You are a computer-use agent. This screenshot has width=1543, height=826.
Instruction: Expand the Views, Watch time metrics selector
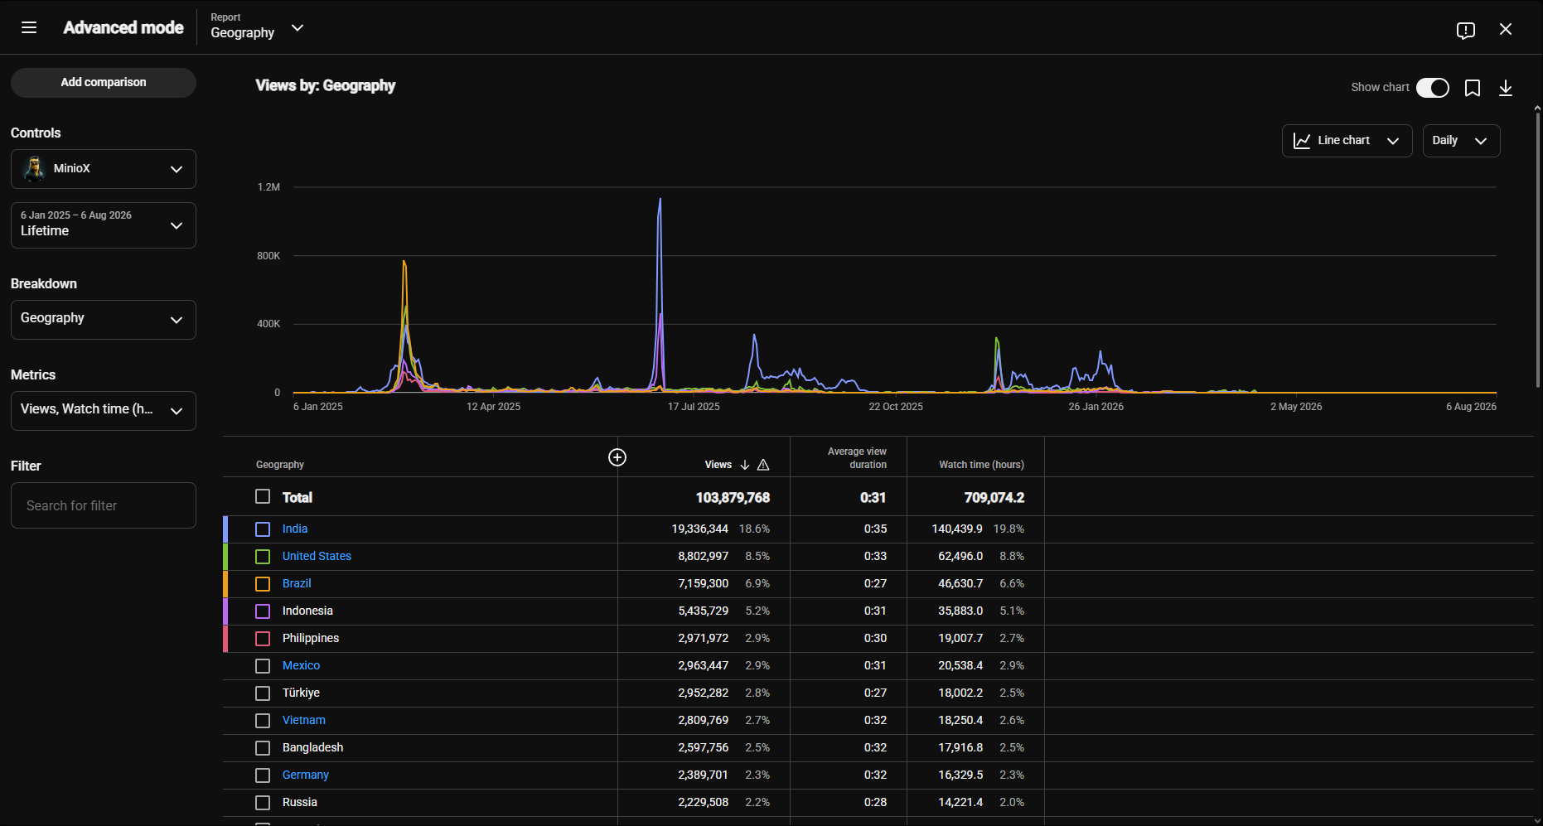(x=104, y=411)
